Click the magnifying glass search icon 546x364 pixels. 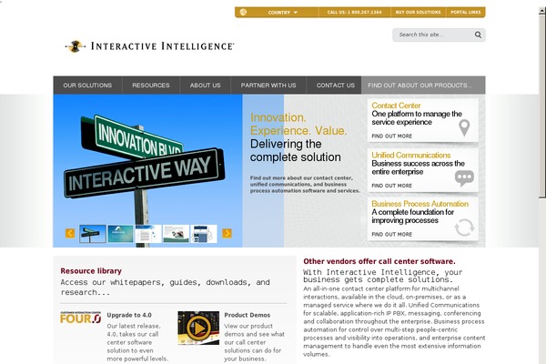(x=478, y=35)
